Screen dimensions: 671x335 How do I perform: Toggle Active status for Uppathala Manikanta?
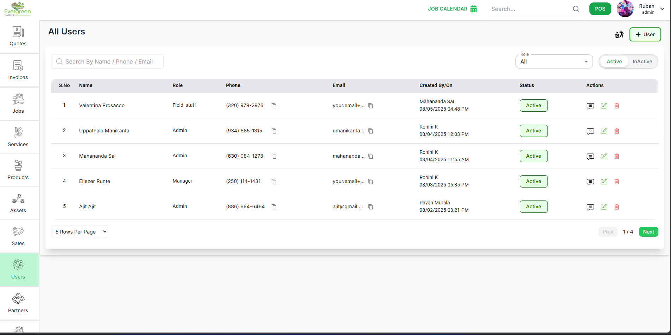point(534,131)
